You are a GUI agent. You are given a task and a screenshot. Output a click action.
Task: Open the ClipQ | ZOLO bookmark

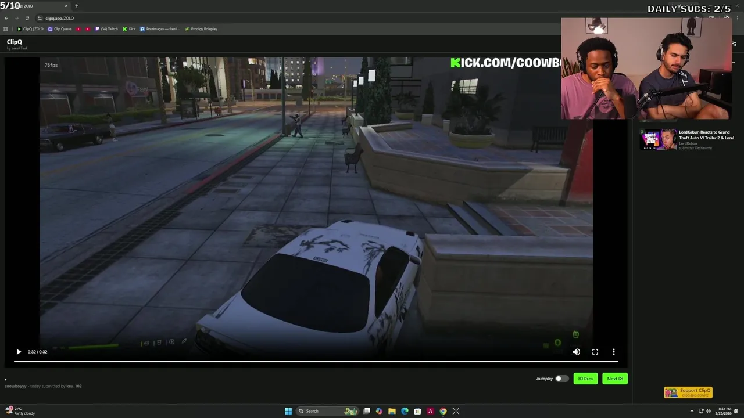[x=30, y=29]
